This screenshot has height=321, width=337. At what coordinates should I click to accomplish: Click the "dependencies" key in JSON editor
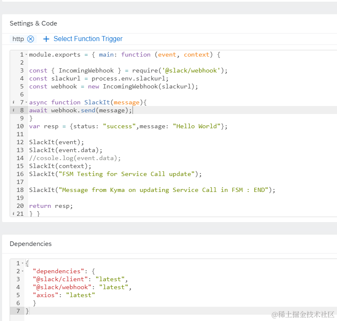58,271
